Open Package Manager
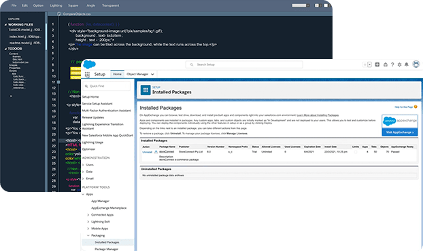The image size is (423, 251). pos(106,250)
